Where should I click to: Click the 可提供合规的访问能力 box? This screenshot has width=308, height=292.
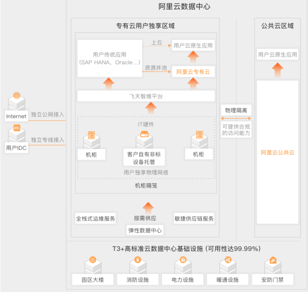point(236,130)
